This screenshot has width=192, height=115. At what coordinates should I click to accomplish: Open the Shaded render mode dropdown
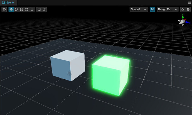point(139,9)
